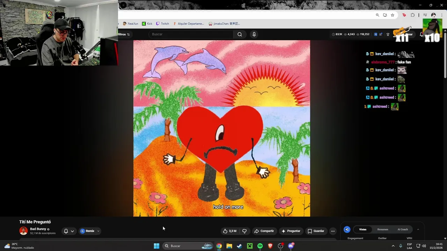Click the 118,252 stat in header

(x=363, y=34)
